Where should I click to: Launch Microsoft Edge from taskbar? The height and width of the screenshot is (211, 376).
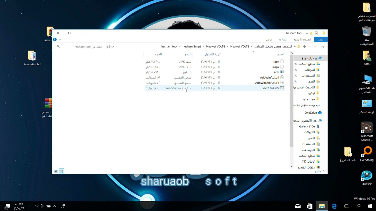tap(334, 206)
